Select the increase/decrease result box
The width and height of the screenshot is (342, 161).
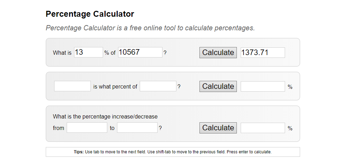point(263,128)
